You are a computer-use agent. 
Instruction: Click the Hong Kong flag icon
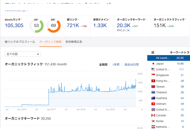153,81
